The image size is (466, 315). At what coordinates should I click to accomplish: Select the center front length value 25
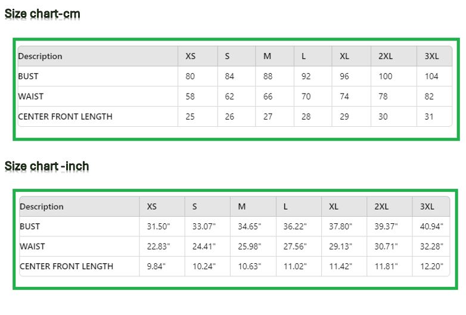point(190,117)
